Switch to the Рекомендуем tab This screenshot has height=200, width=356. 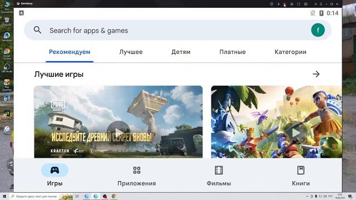pyautogui.click(x=70, y=52)
